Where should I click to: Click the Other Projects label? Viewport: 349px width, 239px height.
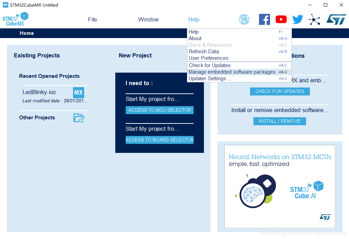tap(37, 118)
